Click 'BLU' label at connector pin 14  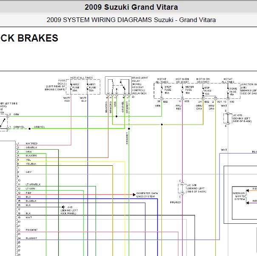pos(28,197)
